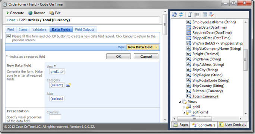Clear grid1 value with eraser icon

pyautogui.click(x=62, y=71)
